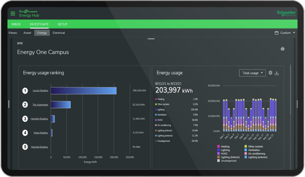305x177 pixels.
Task: Toggle Air conditioning series in chart legend
Action: 255,153
